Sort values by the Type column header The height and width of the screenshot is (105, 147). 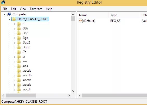tap(124, 15)
